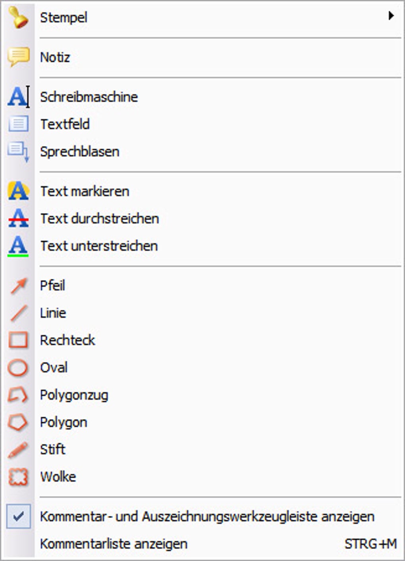Choose the red Pfeil arrow icon
The height and width of the screenshot is (561, 405).
tap(18, 286)
